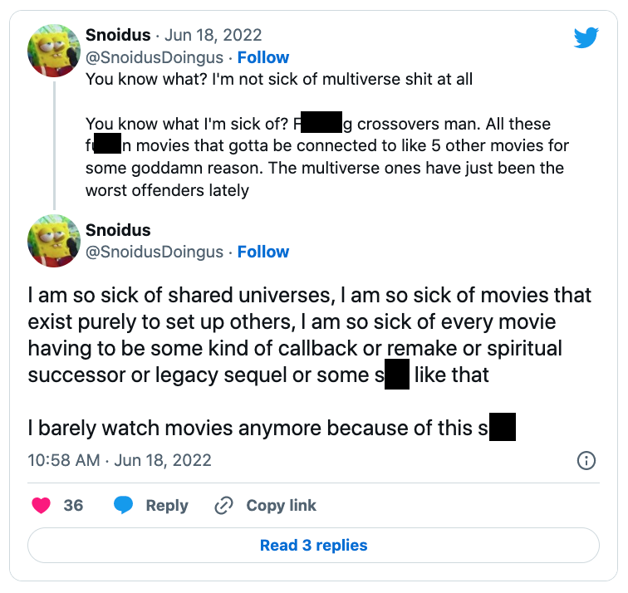Click the top tweet's SpongeBob avatar
This screenshot has height=593, width=628.
(x=54, y=50)
